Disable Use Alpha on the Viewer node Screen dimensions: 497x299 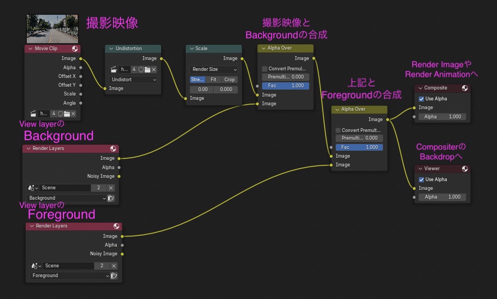(421, 180)
